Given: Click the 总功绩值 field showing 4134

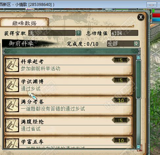Looking at the screenshot, I should [x=124, y=33].
